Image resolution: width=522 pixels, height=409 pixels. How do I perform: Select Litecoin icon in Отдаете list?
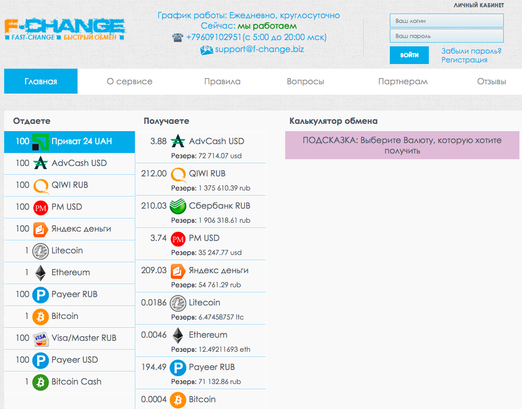(40, 251)
